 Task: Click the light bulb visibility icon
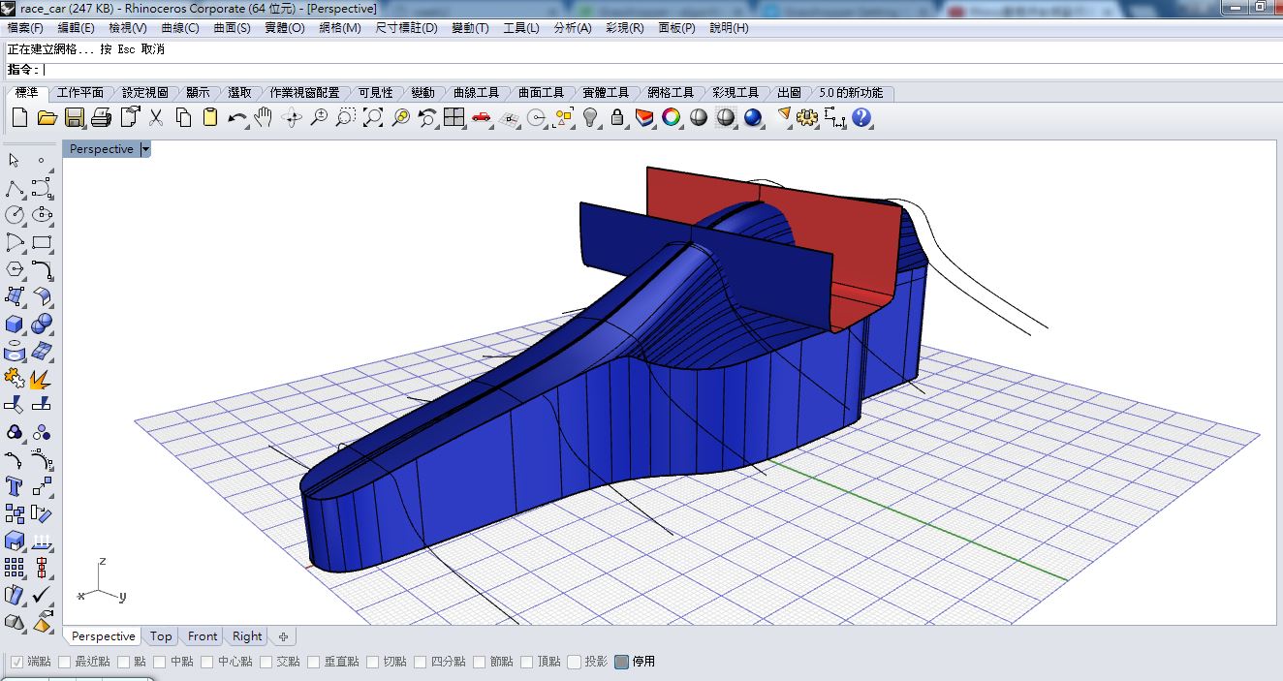[590, 118]
